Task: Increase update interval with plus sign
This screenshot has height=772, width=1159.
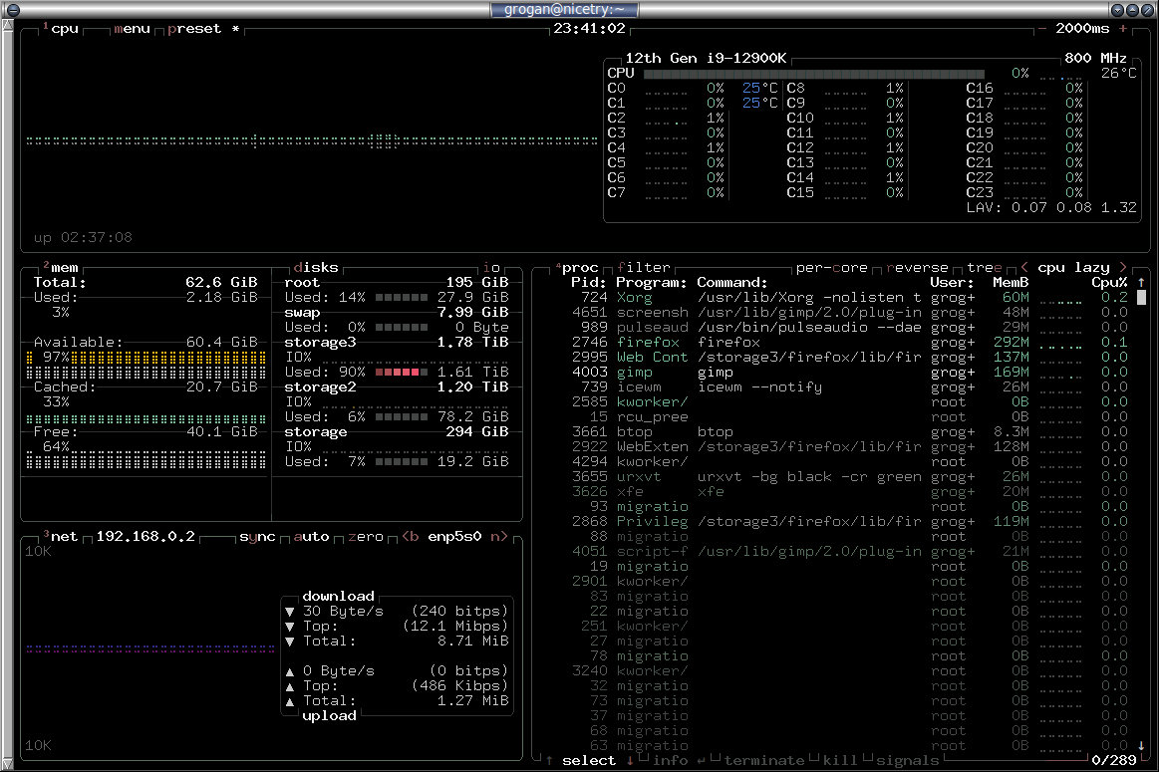Action: [1123, 29]
